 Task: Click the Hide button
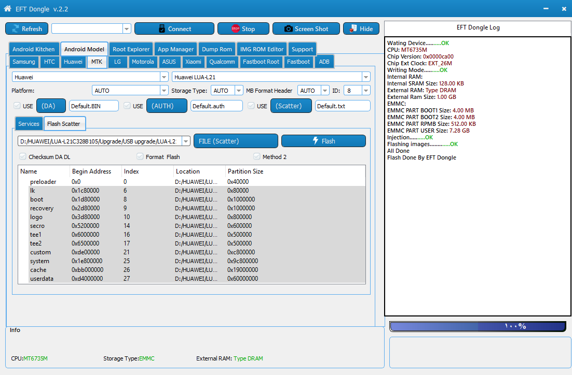(x=361, y=29)
